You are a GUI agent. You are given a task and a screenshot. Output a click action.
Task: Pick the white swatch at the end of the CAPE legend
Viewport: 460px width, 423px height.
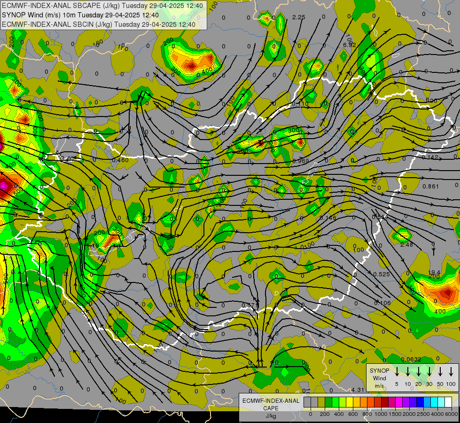(449, 402)
